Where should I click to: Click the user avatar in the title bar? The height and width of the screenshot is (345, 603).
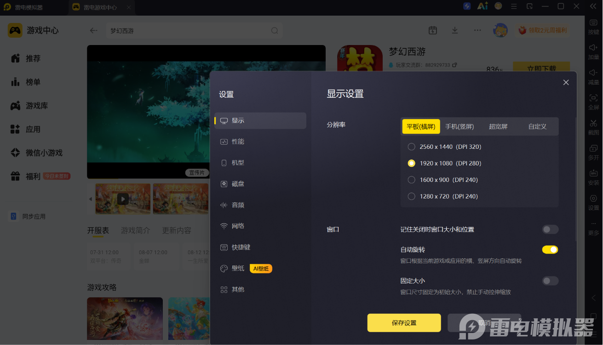pyautogui.click(x=498, y=6)
